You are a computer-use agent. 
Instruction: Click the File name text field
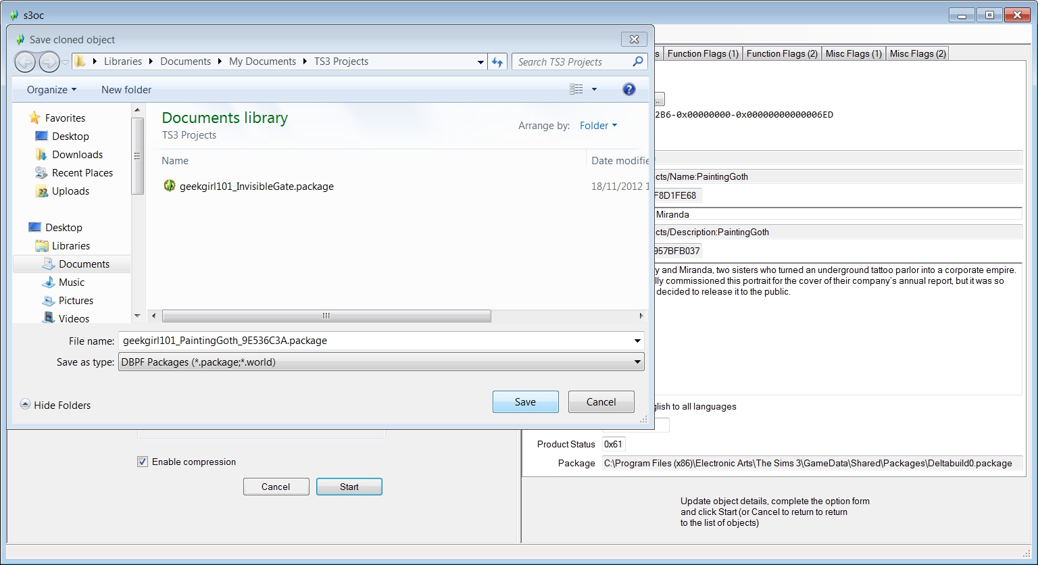tap(375, 341)
